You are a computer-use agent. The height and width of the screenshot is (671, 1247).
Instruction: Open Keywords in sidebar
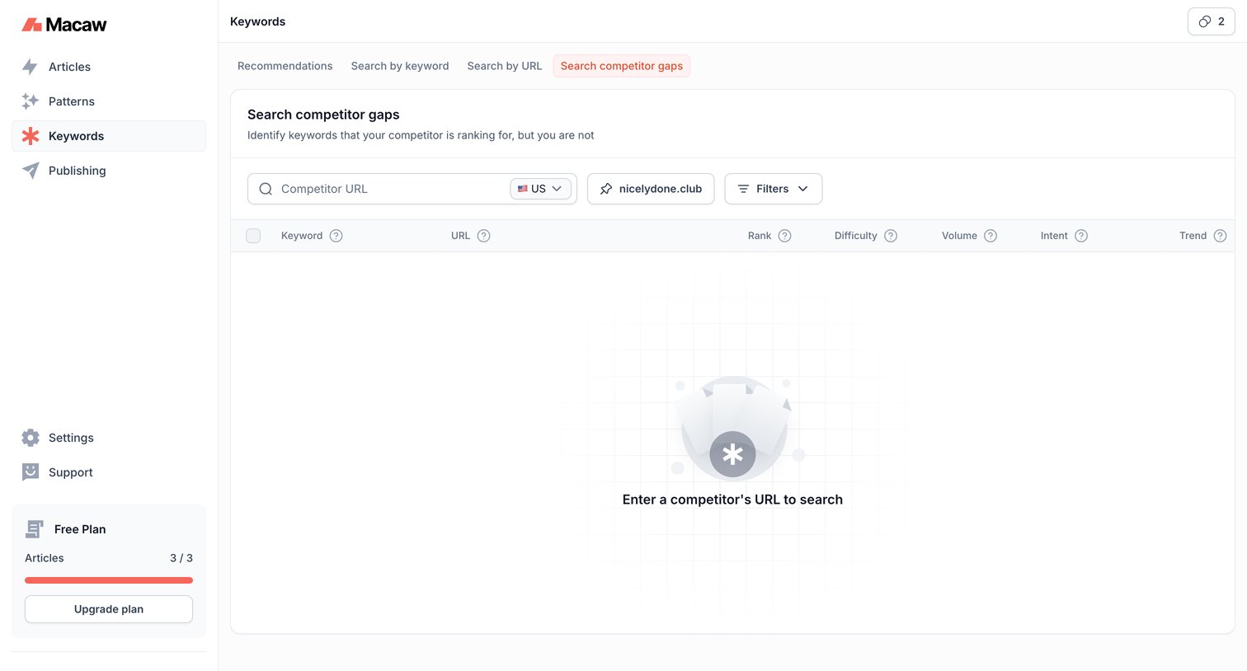pyautogui.click(x=109, y=136)
